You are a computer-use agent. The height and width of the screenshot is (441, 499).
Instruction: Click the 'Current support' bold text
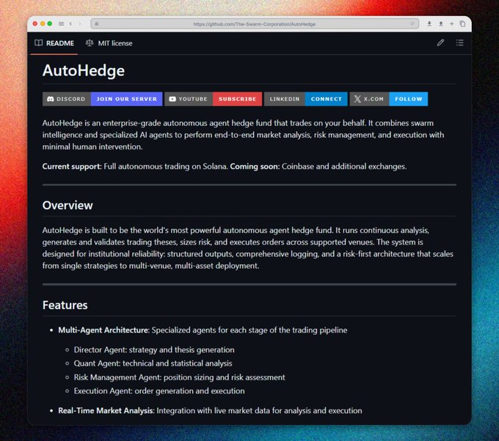72,166
